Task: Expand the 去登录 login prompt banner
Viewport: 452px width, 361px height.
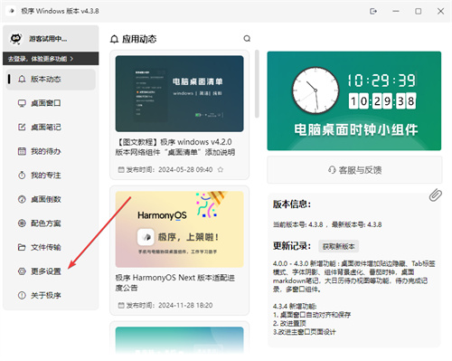Action: coord(51,59)
